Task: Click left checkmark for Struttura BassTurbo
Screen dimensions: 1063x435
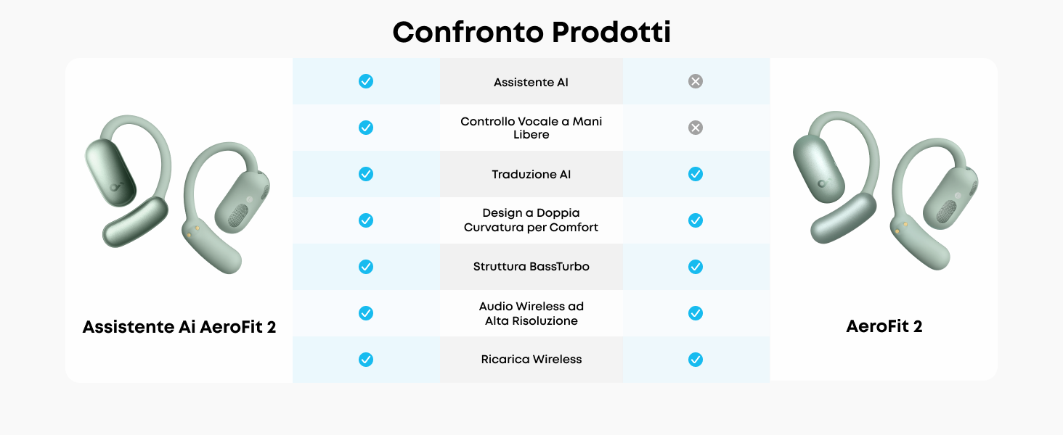Action: 366,267
